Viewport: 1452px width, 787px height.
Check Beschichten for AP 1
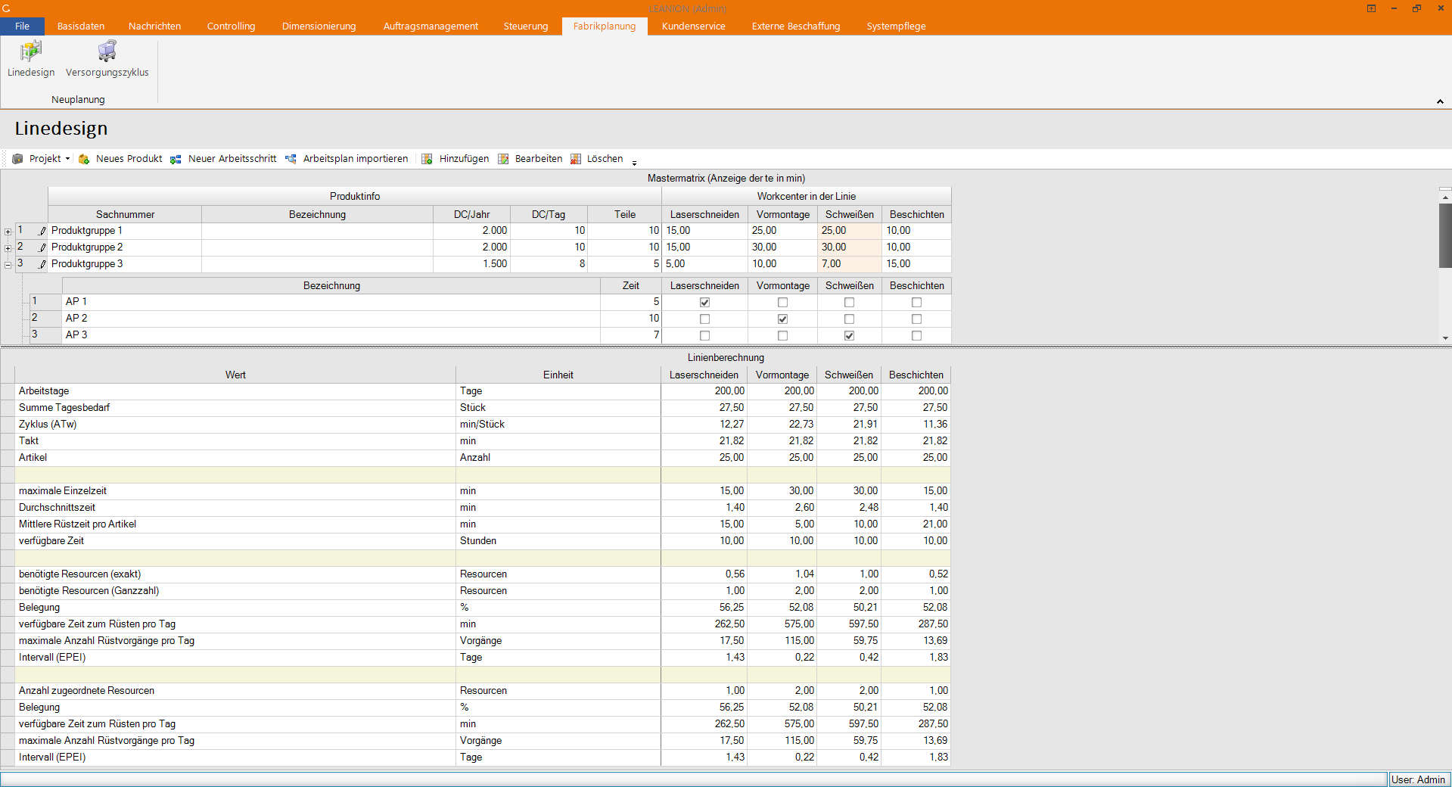916,303
